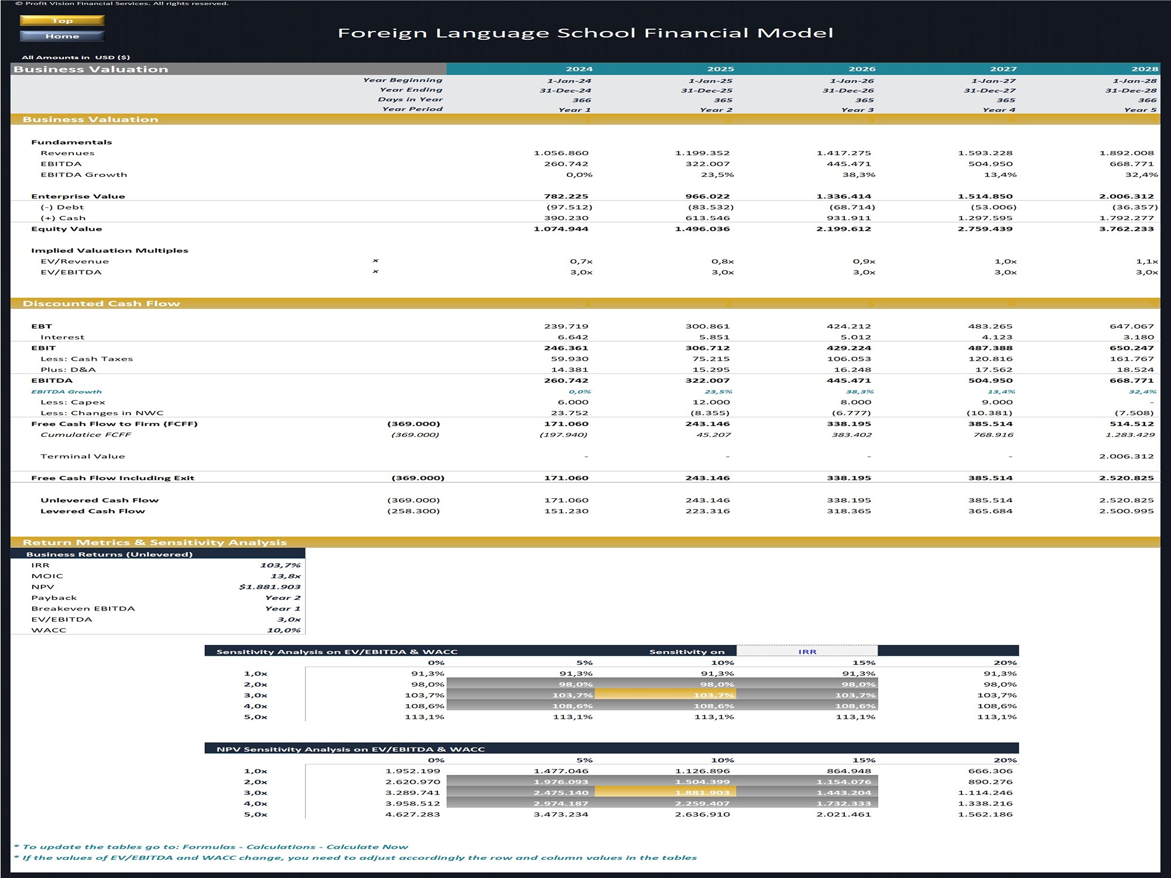Click the 20% WACC column header in IRR table
1171x878 pixels.
(x=1005, y=663)
